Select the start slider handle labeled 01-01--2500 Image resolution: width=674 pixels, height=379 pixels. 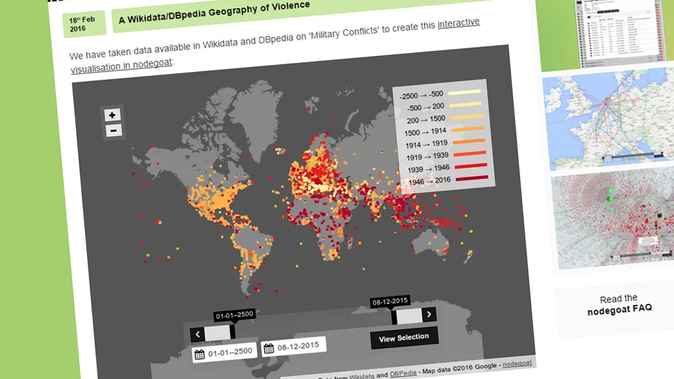coord(233,331)
